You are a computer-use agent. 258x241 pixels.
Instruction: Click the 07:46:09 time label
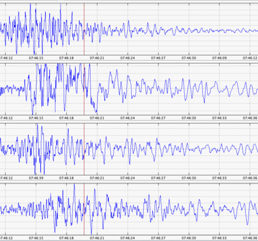point(220,58)
